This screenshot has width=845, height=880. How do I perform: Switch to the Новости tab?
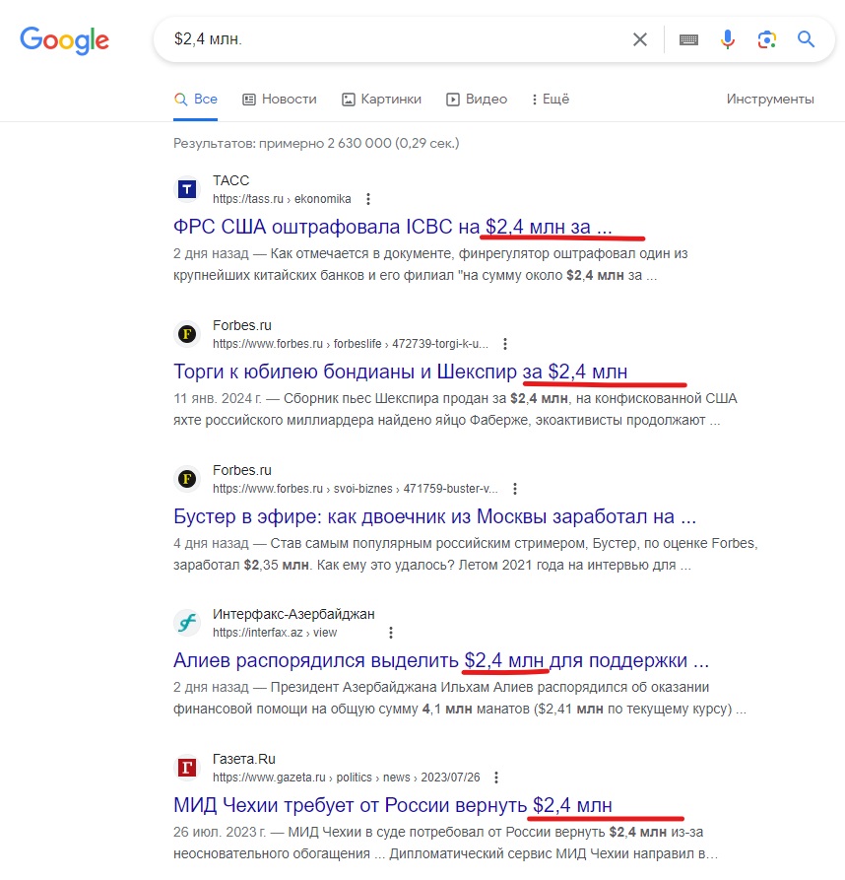coord(280,100)
